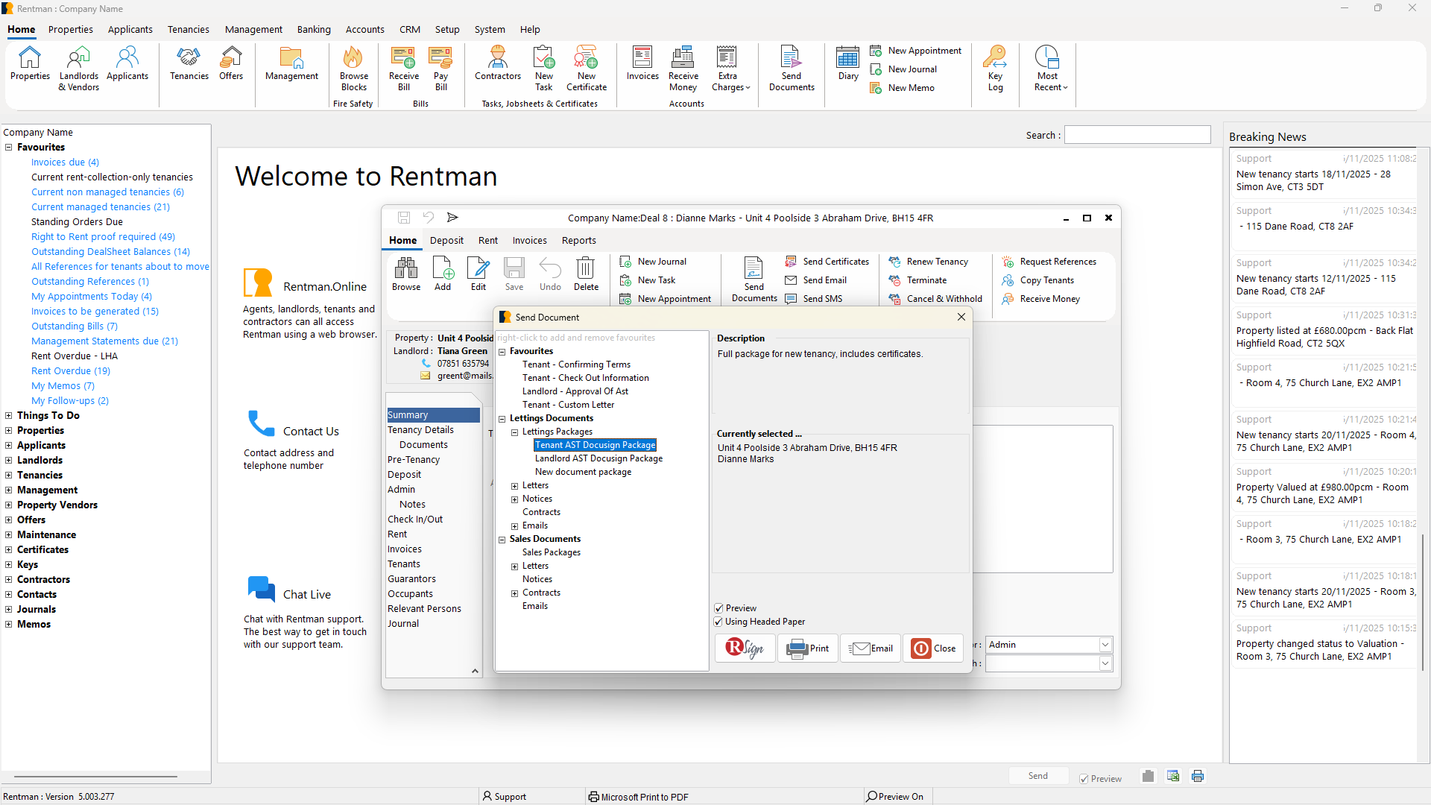The height and width of the screenshot is (805, 1431).
Task: Open the Admin dropdown arrow
Action: click(1105, 645)
